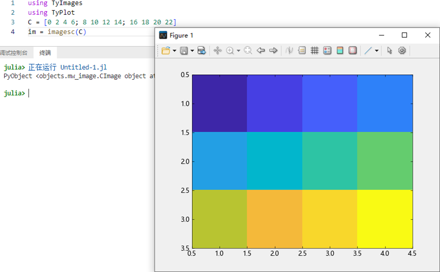
Task: Switch to the 终端 terminal tab
Action: [45, 53]
